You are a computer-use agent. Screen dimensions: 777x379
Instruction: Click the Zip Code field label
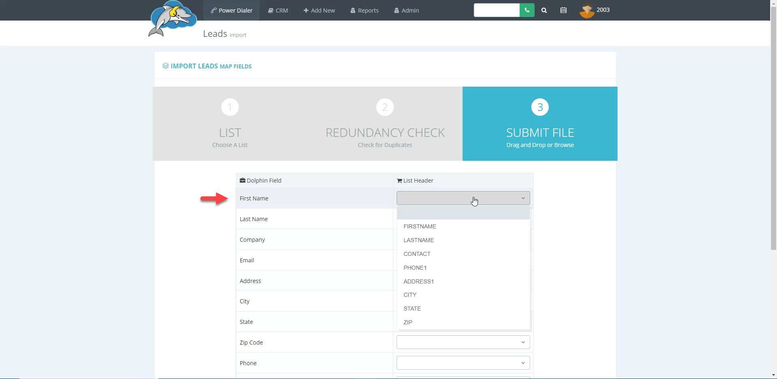coord(251,343)
